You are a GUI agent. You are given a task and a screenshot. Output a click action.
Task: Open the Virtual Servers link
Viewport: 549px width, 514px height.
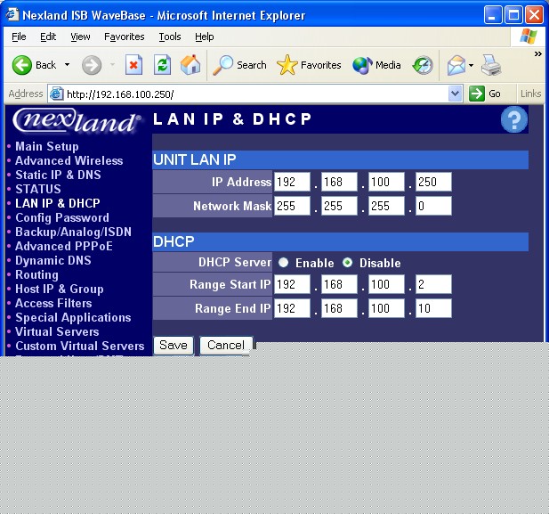pyautogui.click(x=57, y=331)
